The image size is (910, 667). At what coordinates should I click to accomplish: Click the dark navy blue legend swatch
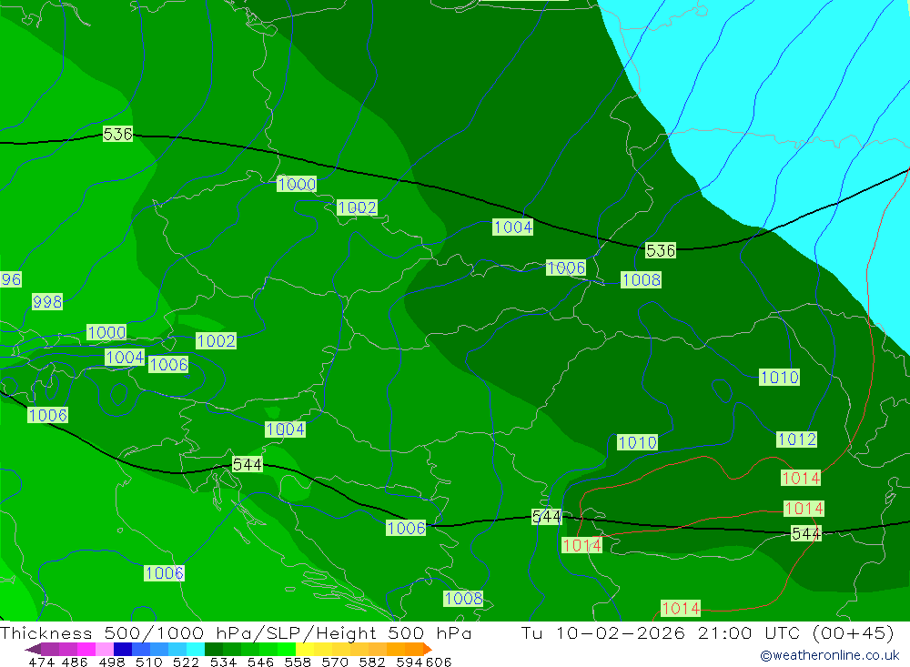click(x=123, y=649)
